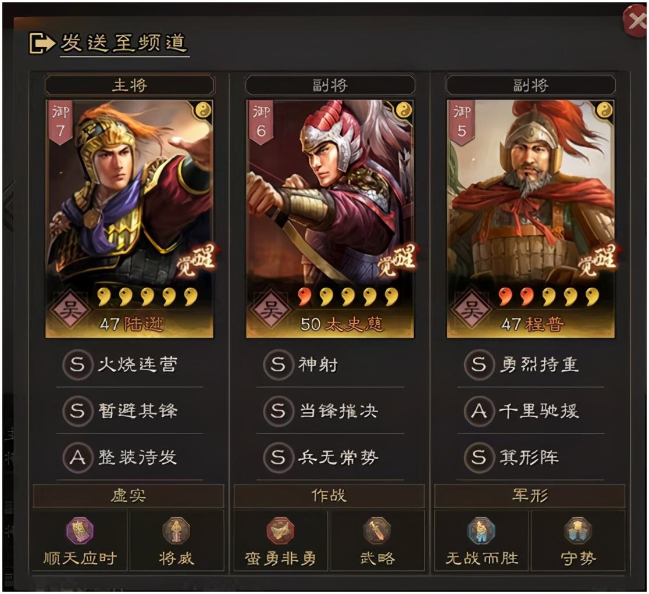Select the 军形 book tab

point(530,496)
